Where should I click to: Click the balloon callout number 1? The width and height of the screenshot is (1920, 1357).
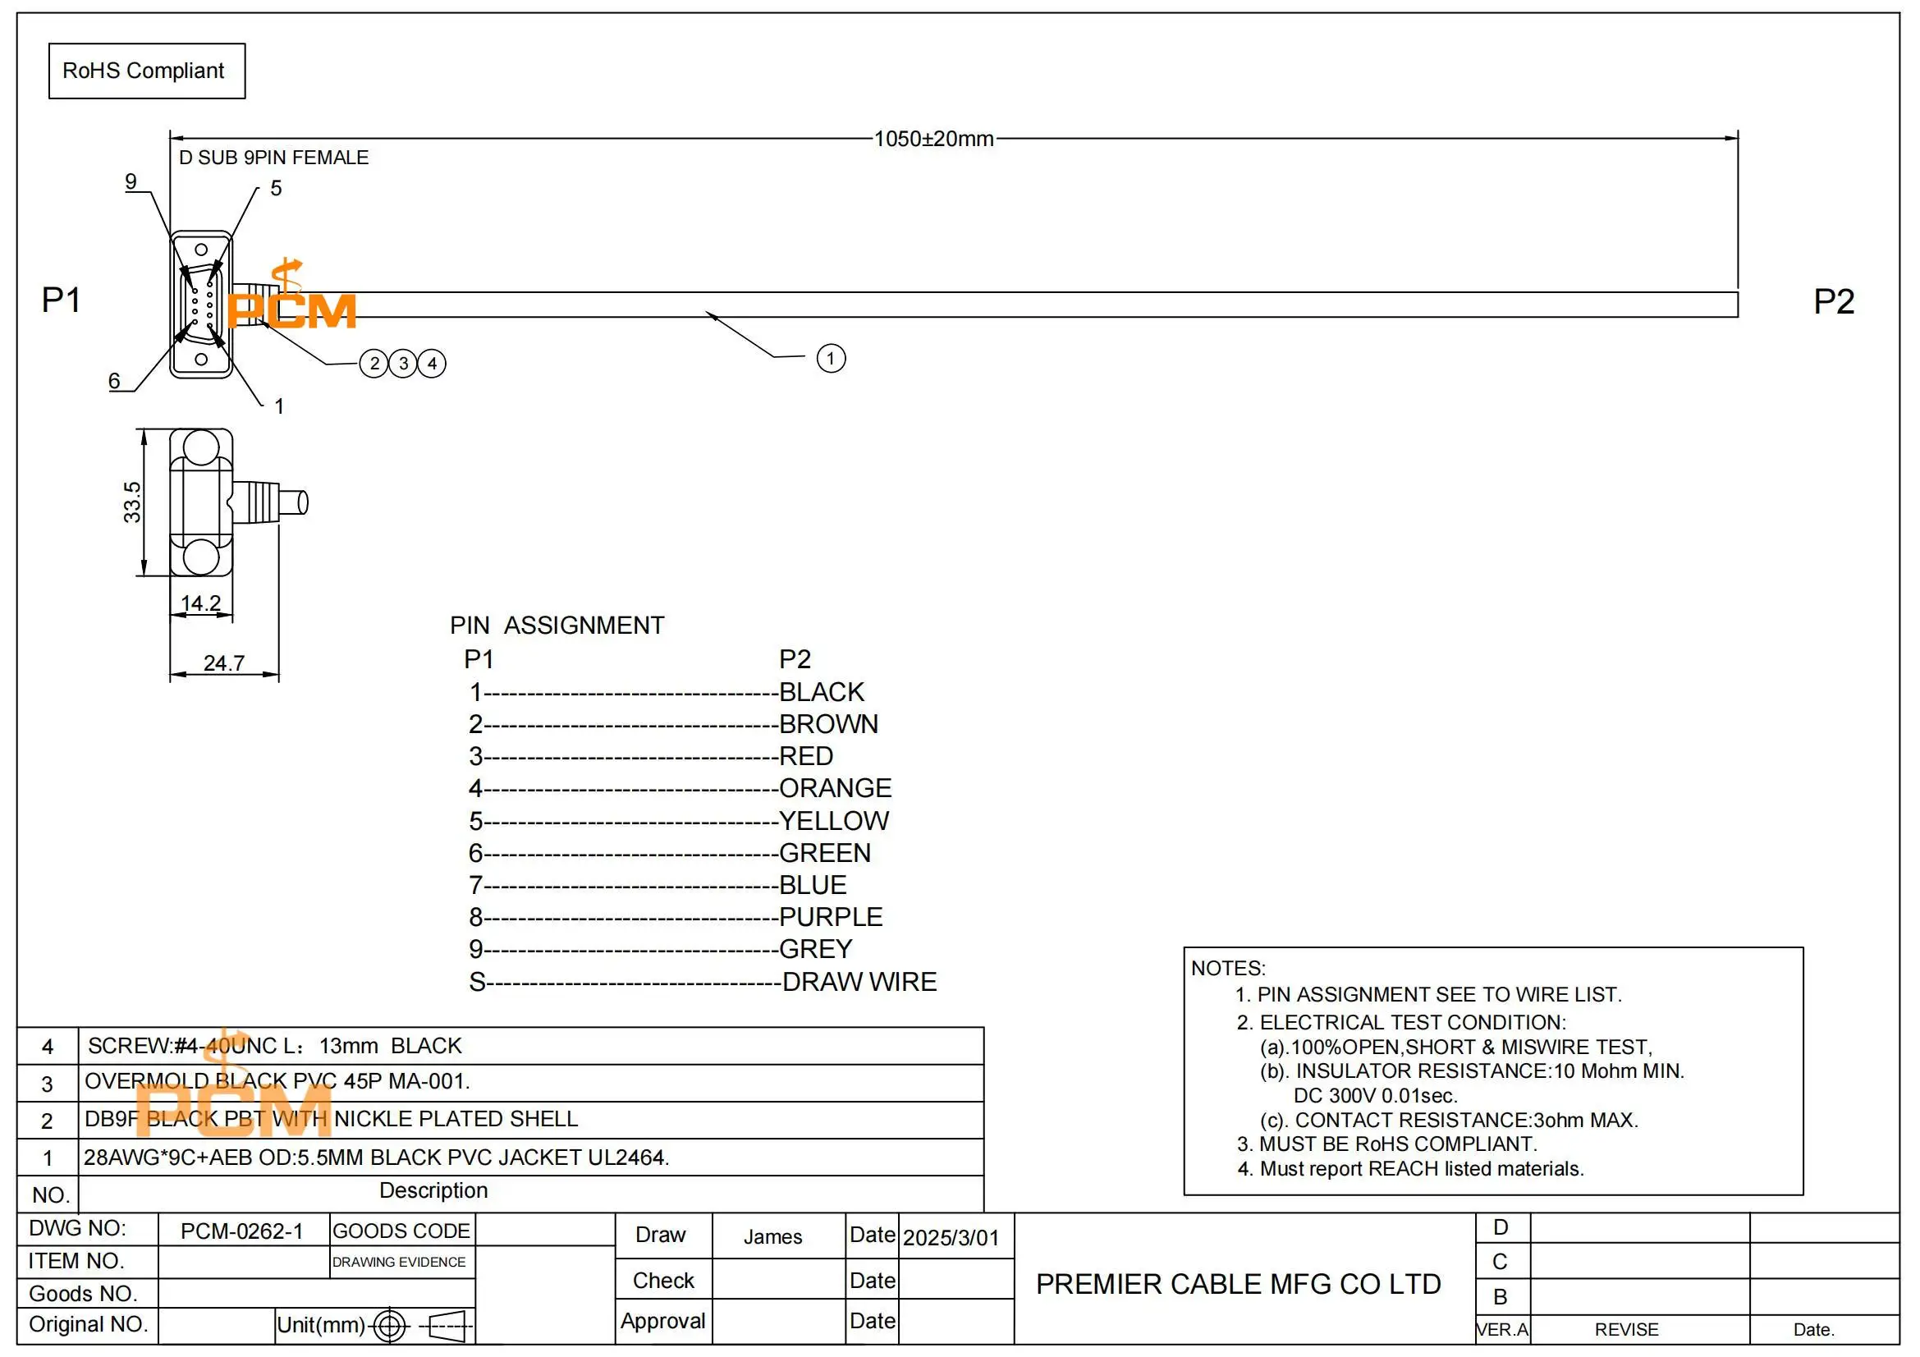pos(831,359)
